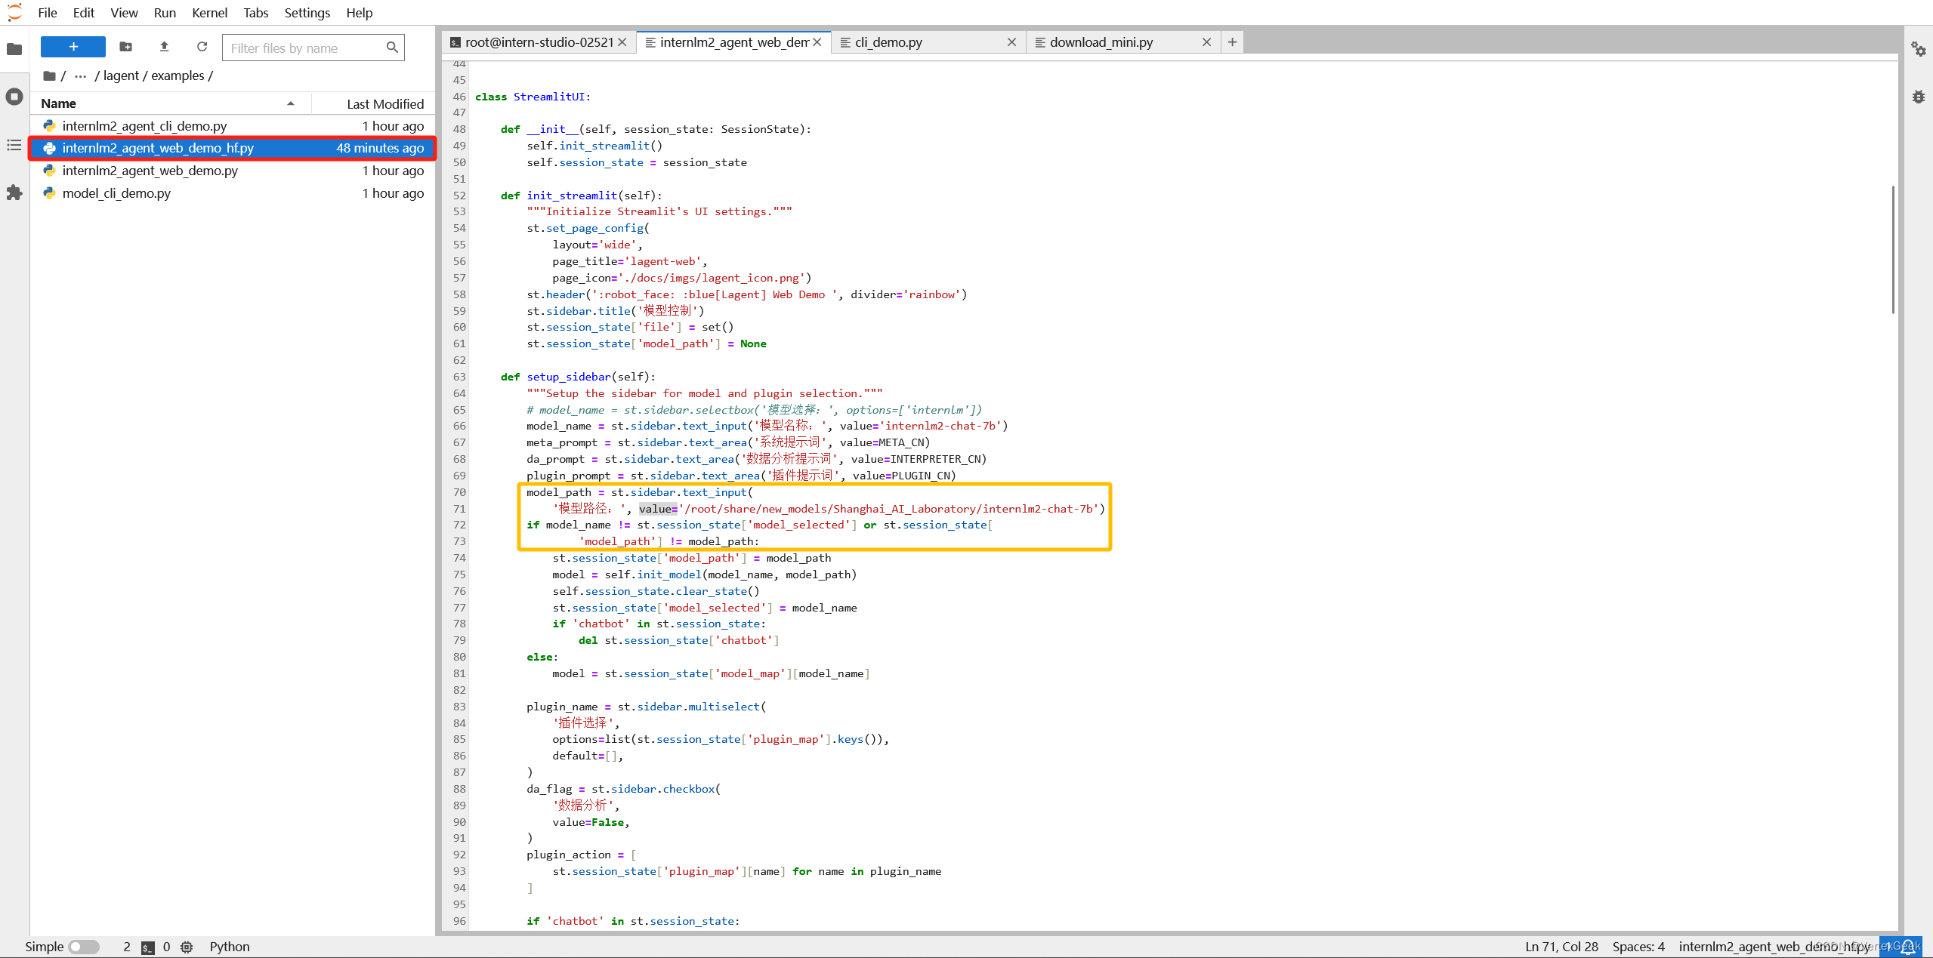Navigate to lagent breadcrumb folder
Image resolution: width=1933 pixels, height=958 pixels.
coord(121,75)
